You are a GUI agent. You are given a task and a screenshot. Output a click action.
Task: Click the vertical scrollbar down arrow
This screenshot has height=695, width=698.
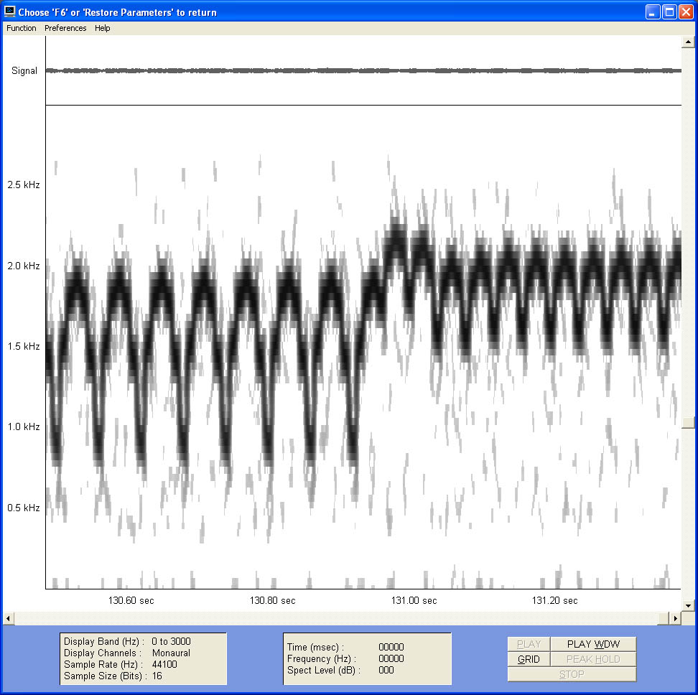click(x=688, y=605)
